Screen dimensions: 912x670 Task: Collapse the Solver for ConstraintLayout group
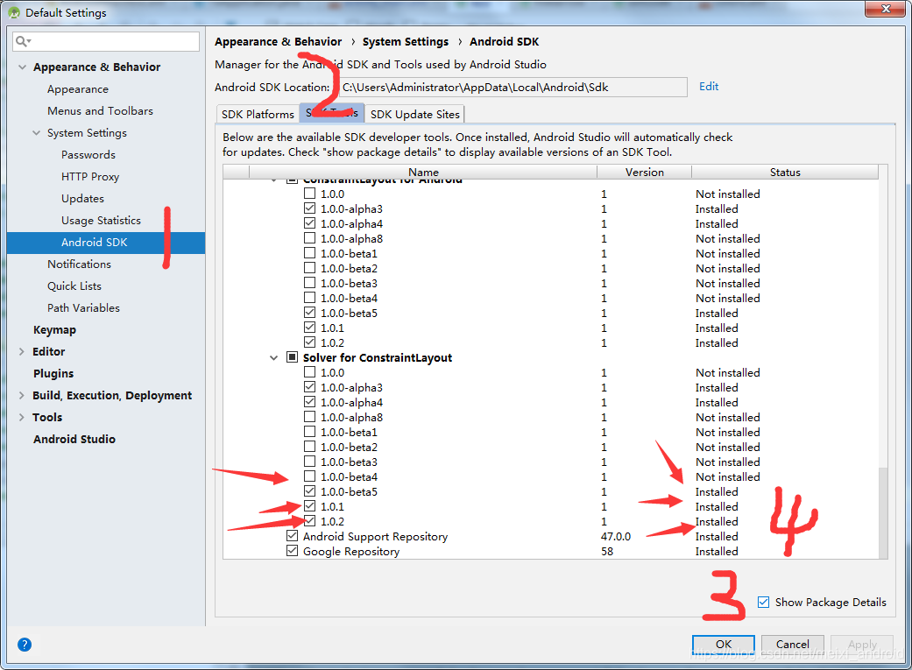[x=274, y=357]
